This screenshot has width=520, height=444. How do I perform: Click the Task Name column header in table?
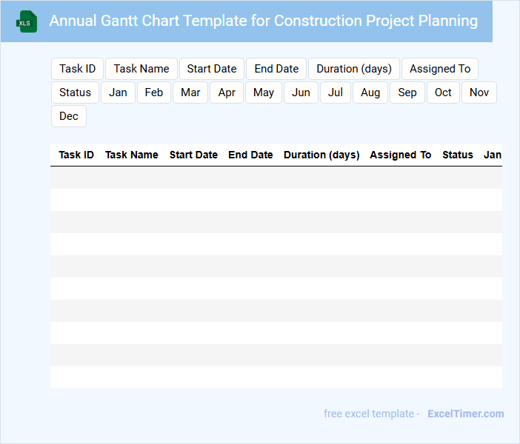[132, 155]
